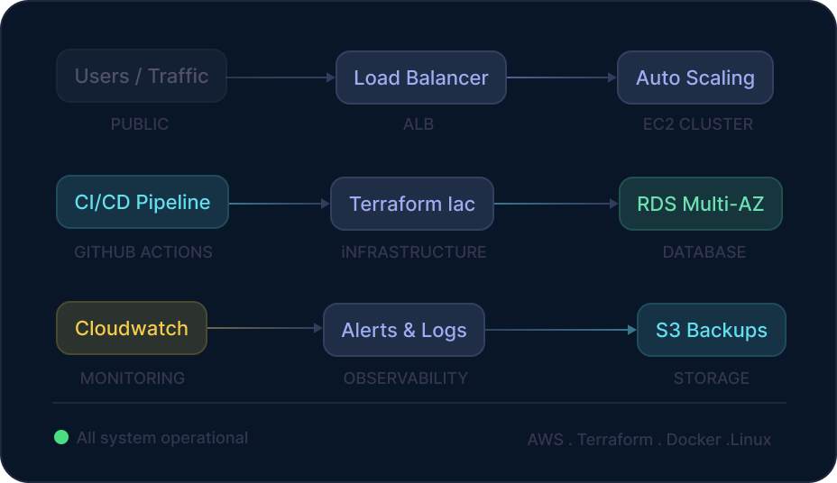Open the CI/CD Pipeline node

[x=143, y=203]
